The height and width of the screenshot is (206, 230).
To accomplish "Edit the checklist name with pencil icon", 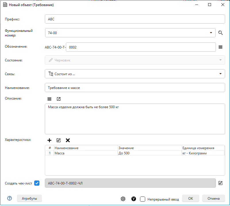I will coord(221,183).
